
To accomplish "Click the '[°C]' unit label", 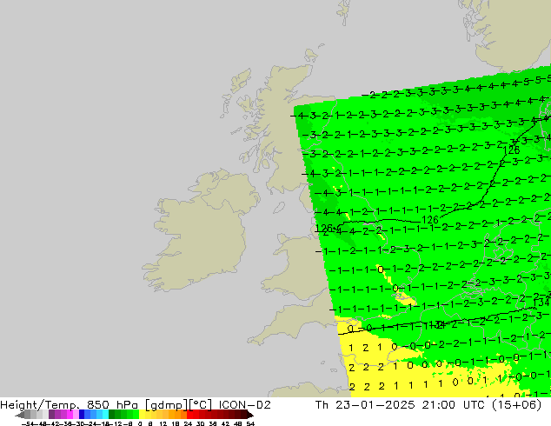I will [201, 405].
